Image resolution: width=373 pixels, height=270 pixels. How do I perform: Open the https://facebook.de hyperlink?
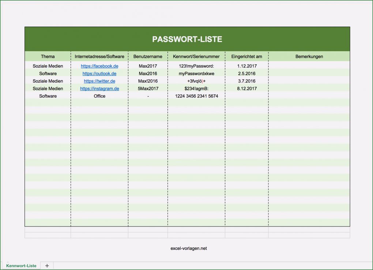[x=99, y=66]
